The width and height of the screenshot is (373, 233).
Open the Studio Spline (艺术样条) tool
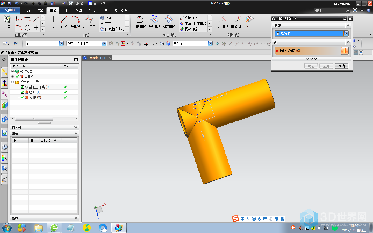pos(89,22)
